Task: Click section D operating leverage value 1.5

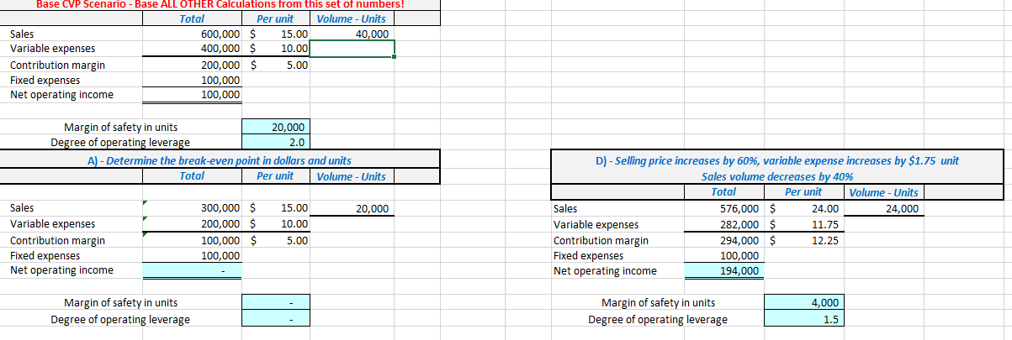Action: tap(803, 319)
